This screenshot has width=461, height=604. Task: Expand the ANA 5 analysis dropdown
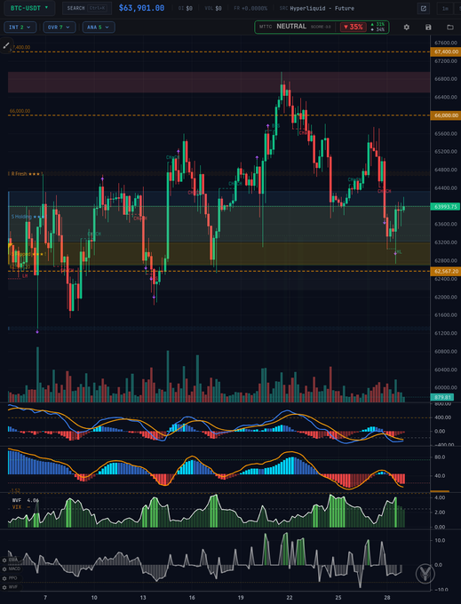[x=99, y=28]
